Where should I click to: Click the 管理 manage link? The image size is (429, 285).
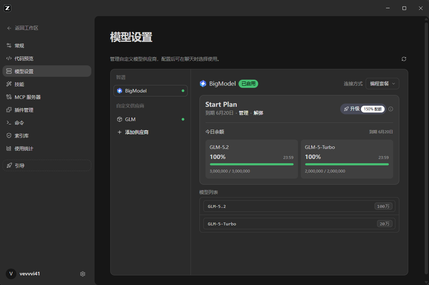pyautogui.click(x=244, y=113)
